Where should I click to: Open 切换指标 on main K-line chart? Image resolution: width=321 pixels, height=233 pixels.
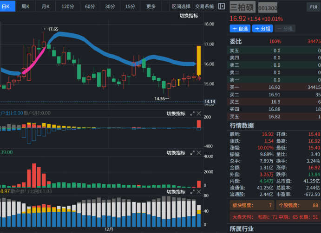[189, 16]
